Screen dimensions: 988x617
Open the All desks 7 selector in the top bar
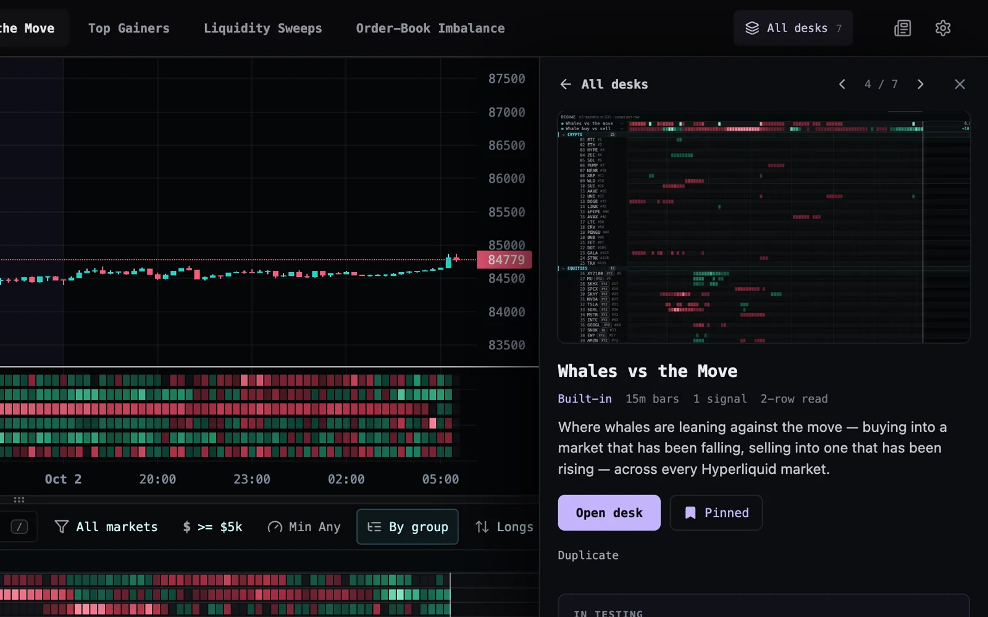click(793, 28)
